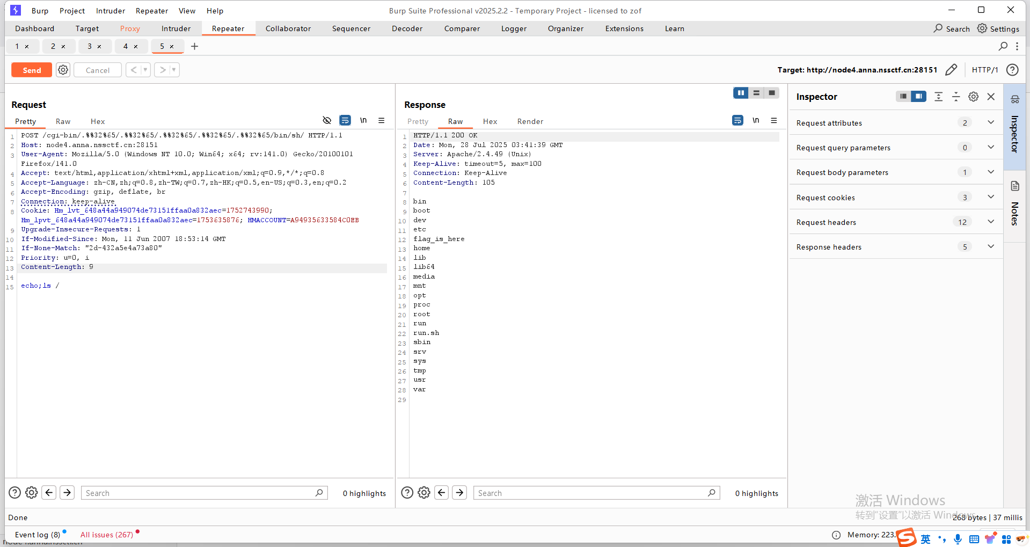Toggle request show newlines \n button
Image resolution: width=1030 pixels, height=547 pixels.
coord(363,120)
